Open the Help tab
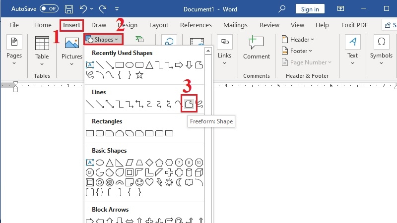The image size is (397, 223). click(x=322, y=25)
